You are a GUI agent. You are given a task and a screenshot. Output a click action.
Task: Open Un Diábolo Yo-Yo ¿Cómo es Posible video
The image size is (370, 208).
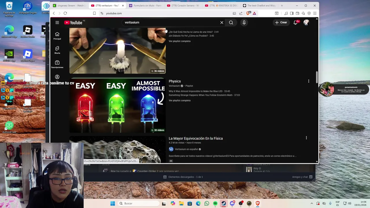tap(191, 36)
